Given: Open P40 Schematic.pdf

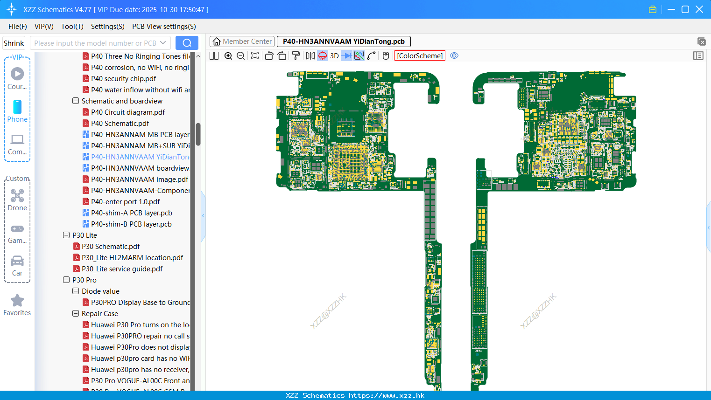Looking at the screenshot, I should [116, 123].
